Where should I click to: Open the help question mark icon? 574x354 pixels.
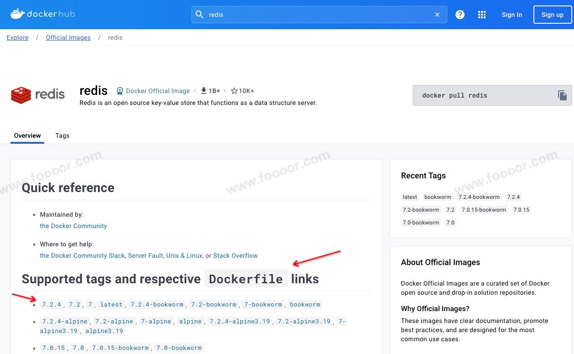tap(460, 15)
